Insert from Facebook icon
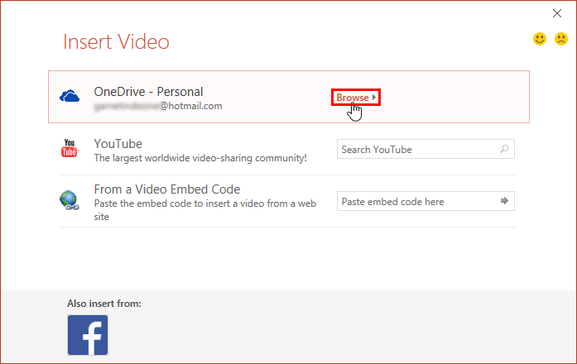The width and height of the screenshot is (577, 364). point(88,335)
